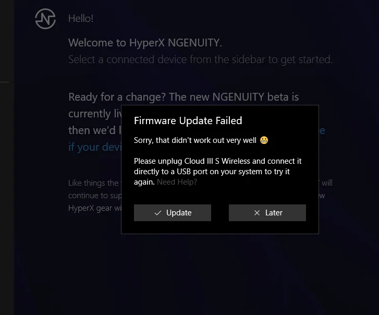Click the 'Select a connected device' subtitle
The height and width of the screenshot is (315, 379).
[200, 59]
